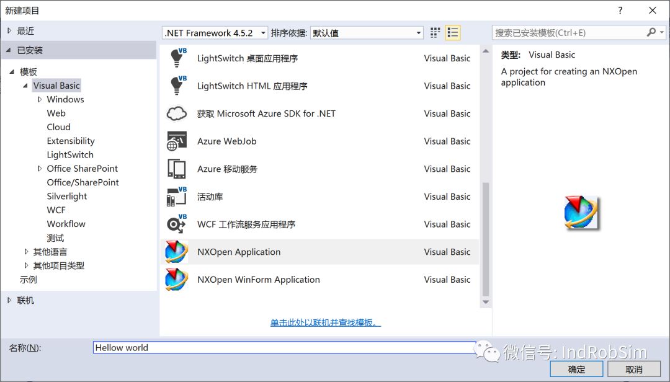Click the template list scroll up arrow
This screenshot has height=382, width=670.
click(x=485, y=51)
